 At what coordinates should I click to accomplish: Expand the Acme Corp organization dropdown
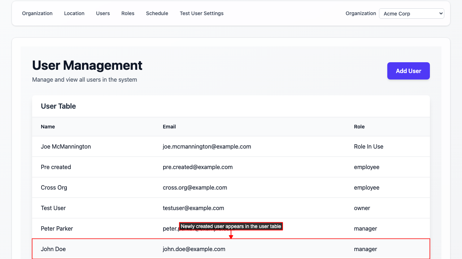click(x=411, y=14)
